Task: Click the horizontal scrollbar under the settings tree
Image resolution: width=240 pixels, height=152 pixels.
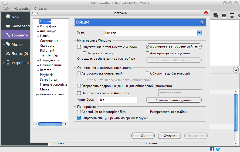Action: tap(51, 124)
